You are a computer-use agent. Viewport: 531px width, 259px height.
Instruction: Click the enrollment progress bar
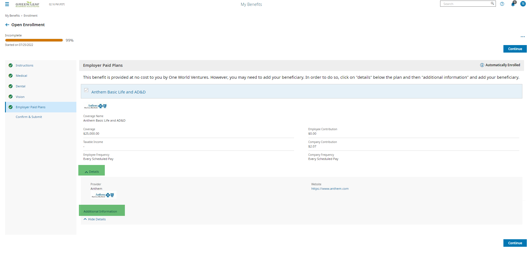pos(34,40)
